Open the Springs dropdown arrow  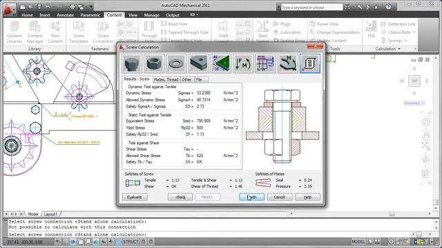pos(405,41)
